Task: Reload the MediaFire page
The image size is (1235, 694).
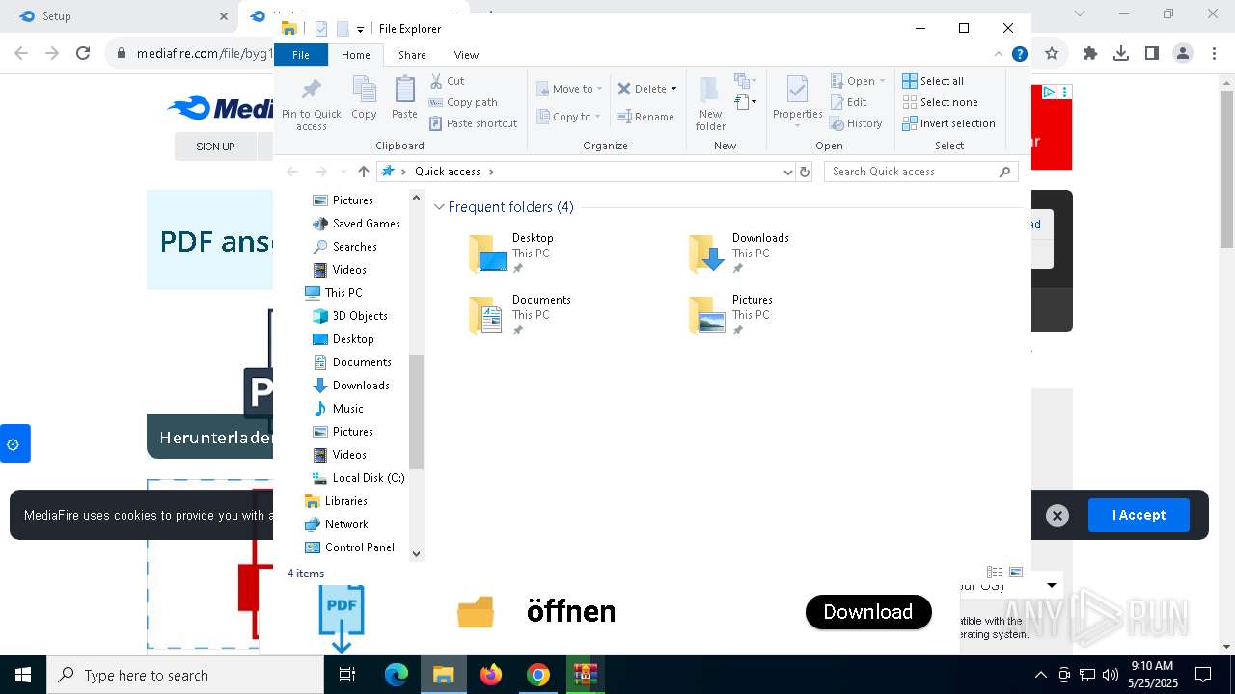Action: pos(83,54)
